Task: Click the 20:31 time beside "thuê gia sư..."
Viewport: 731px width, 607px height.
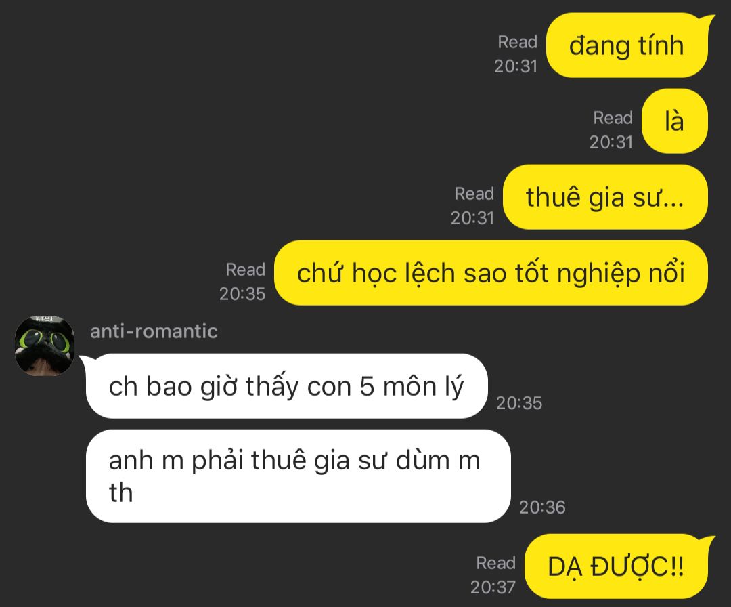Action: tap(472, 218)
